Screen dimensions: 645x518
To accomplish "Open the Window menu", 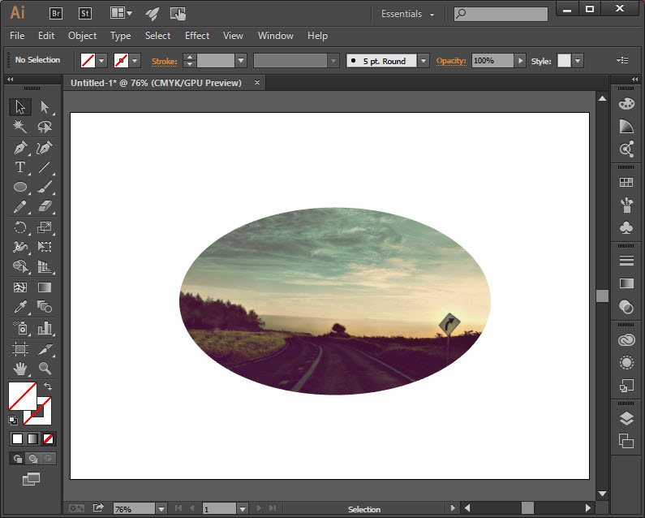I will click(x=275, y=36).
